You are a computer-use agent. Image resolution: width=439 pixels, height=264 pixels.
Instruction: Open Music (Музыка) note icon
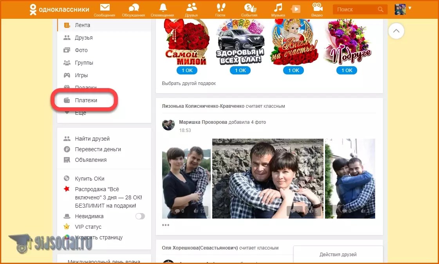coord(278,9)
